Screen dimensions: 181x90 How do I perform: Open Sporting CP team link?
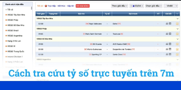coord(97,54)
